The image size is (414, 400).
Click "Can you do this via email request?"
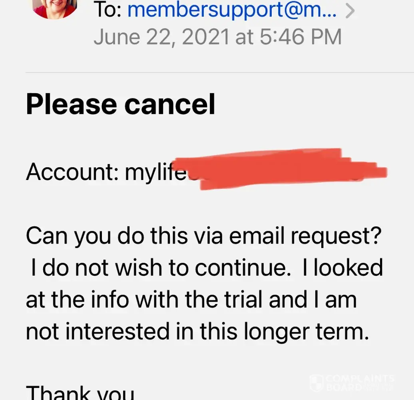click(204, 237)
